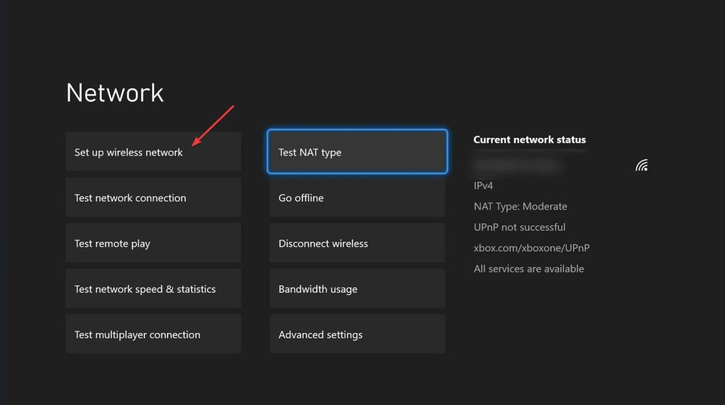Open Set up wireless network

(x=153, y=152)
